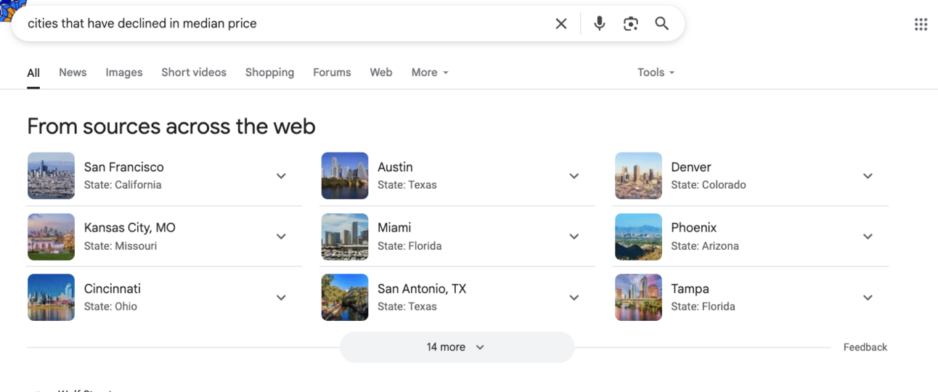Select the Kansas City, MO name
938x392 pixels.
coord(130,228)
